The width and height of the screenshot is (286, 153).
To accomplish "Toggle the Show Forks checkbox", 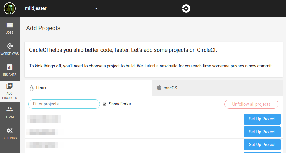I will [x=105, y=104].
